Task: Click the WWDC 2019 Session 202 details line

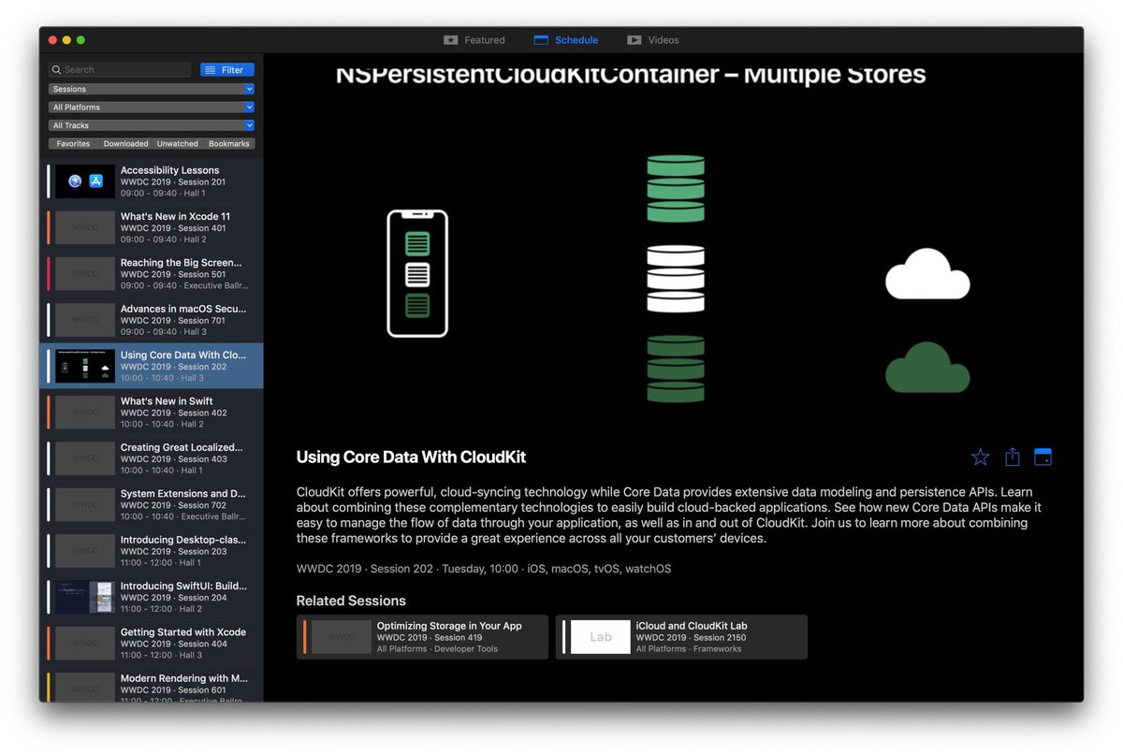Action: pos(484,569)
